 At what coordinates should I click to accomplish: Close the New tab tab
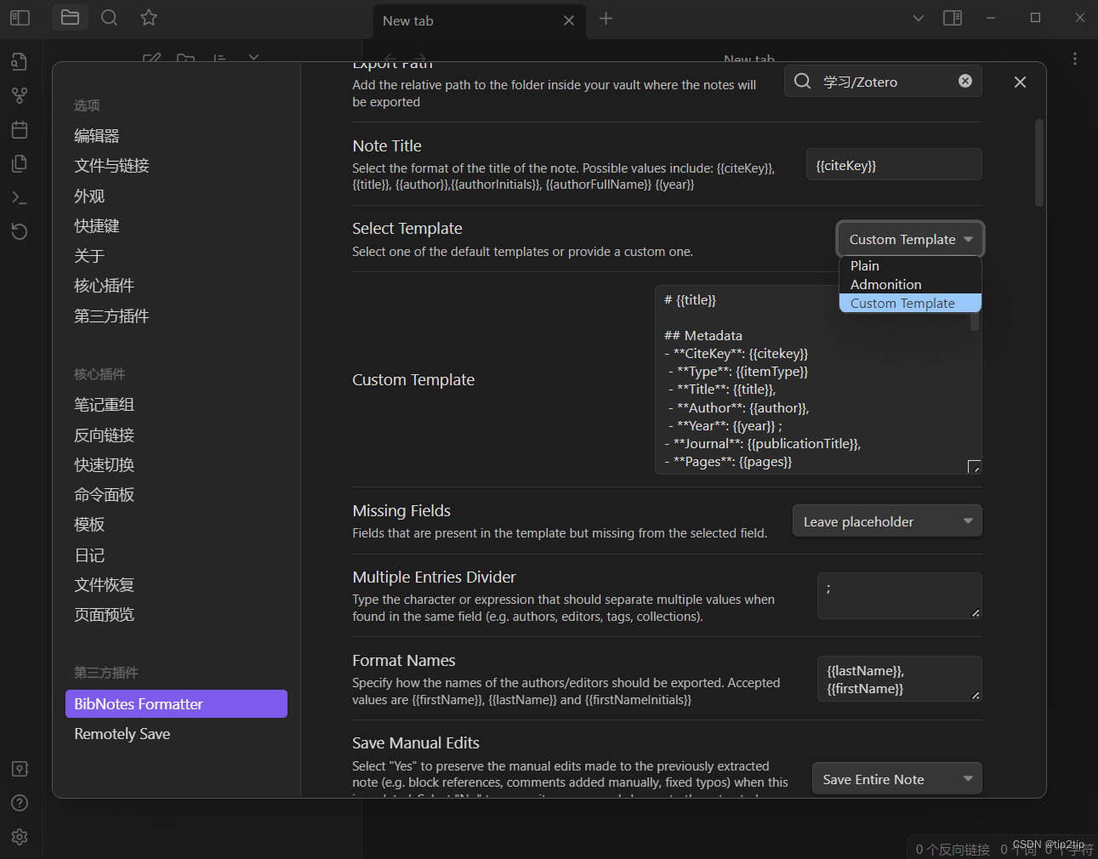[x=569, y=20]
